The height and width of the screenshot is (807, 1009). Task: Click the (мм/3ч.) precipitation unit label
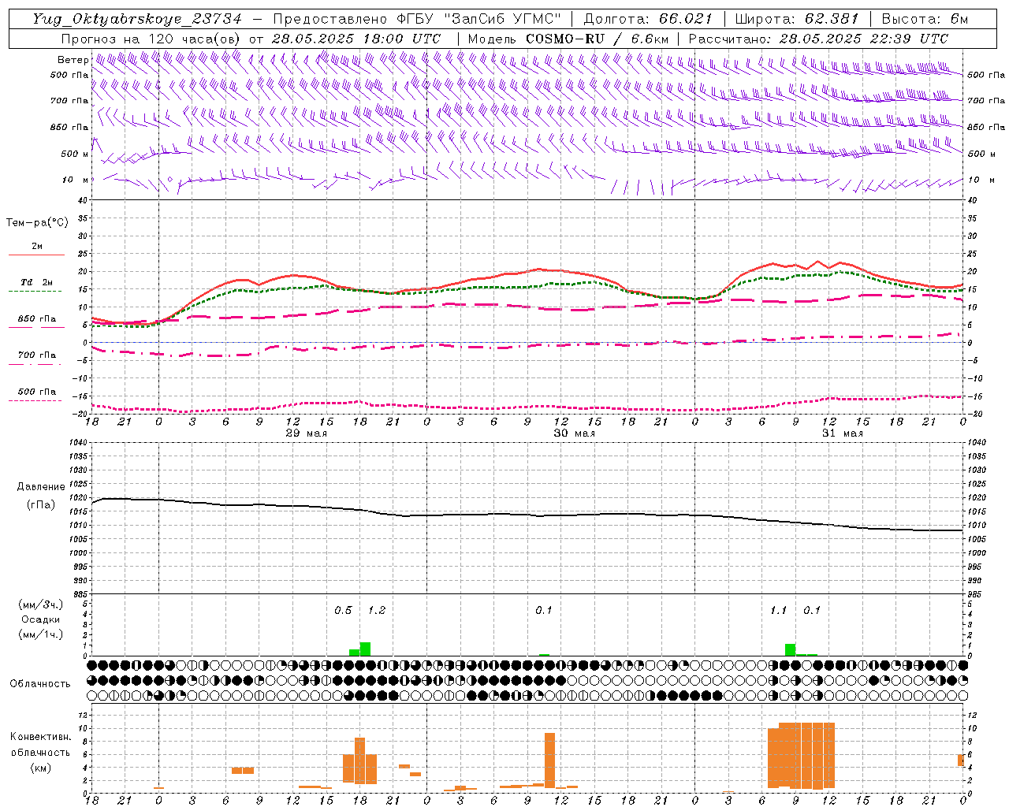(x=41, y=604)
